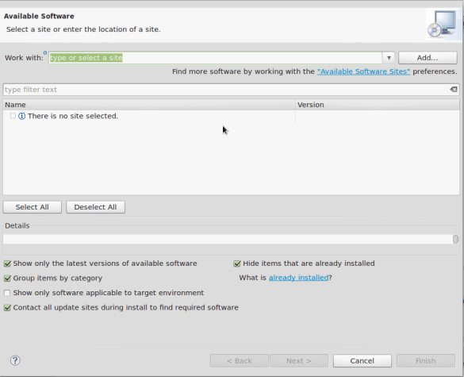
Task: Click the type filter text field
Action: click(x=231, y=90)
